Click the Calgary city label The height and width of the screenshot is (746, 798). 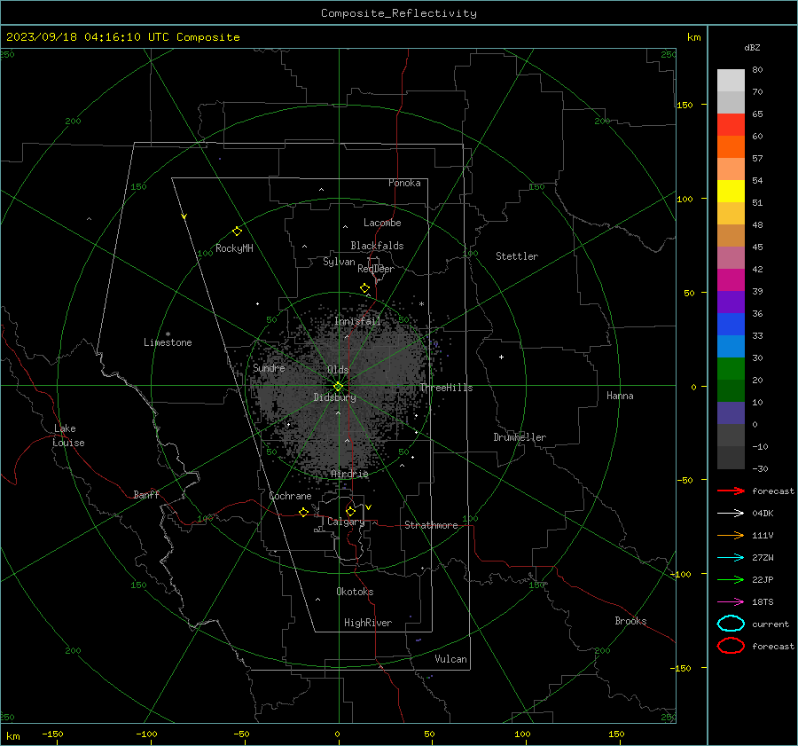[346, 522]
